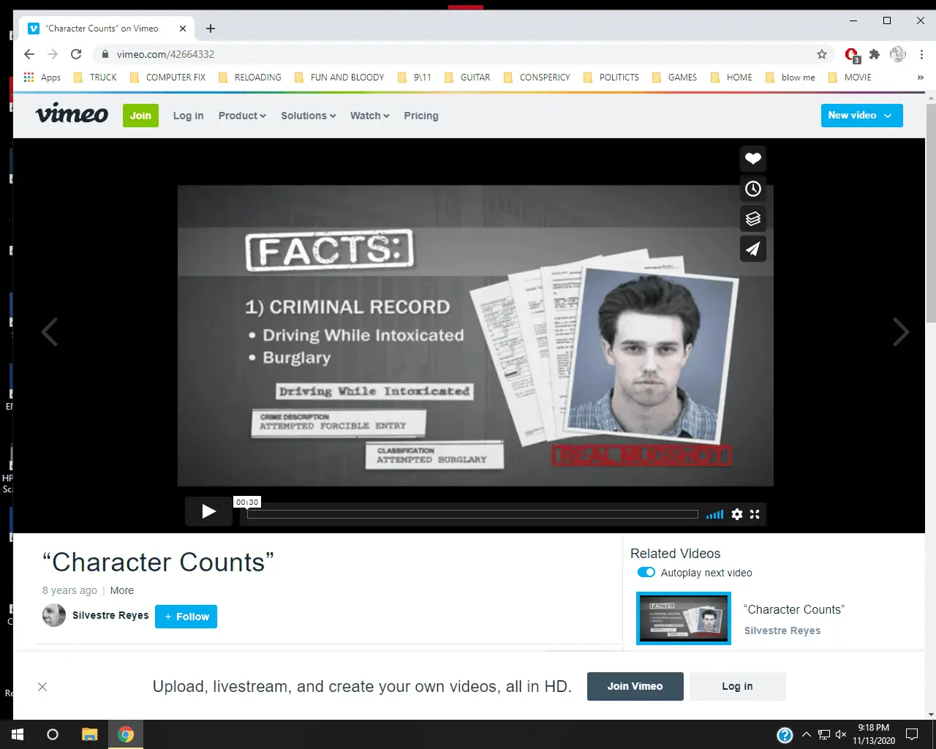The height and width of the screenshot is (749, 936).
Task: Add video to collections stack icon
Action: click(x=752, y=219)
